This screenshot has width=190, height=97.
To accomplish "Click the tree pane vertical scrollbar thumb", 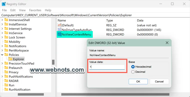I will point(53,62).
